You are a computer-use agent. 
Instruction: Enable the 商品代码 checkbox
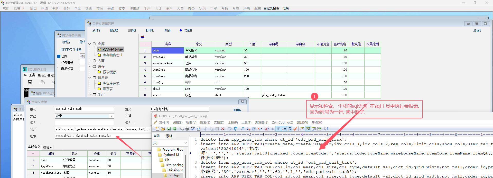click(x=59, y=69)
